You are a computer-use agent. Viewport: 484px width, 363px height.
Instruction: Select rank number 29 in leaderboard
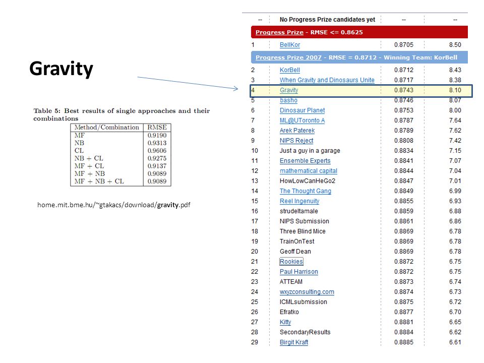click(x=254, y=342)
